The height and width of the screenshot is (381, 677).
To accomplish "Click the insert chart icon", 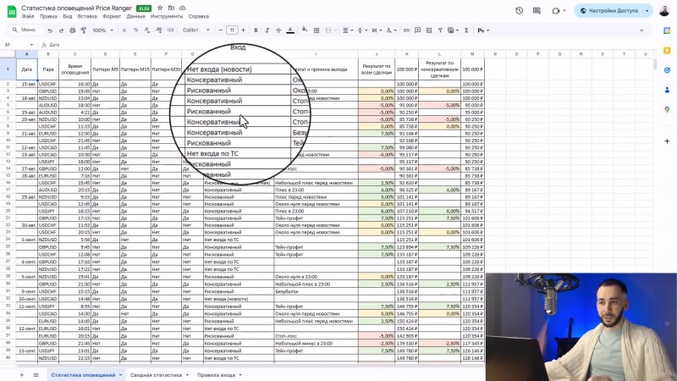I will tap(429, 30).
